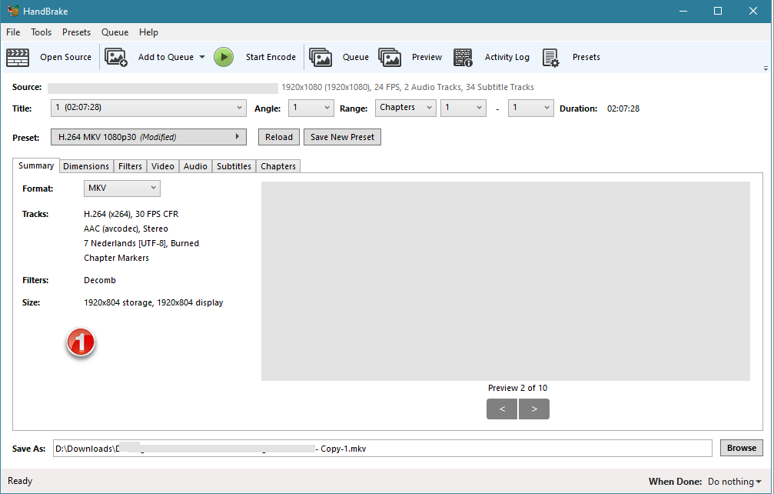Open the Help menu
The height and width of the screenshot is (494, 774).
tap(148, 32)
